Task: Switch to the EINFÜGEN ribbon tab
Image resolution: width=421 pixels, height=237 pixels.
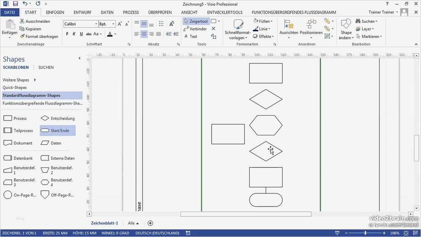Action: (x=55, y=12)
